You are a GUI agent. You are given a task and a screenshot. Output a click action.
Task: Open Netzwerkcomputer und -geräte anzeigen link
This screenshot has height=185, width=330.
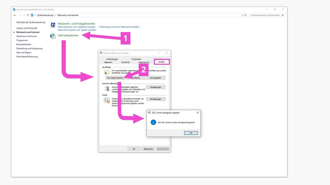pos(77,30)
